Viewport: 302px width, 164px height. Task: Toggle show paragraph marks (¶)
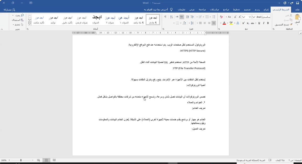coord(165,17)
